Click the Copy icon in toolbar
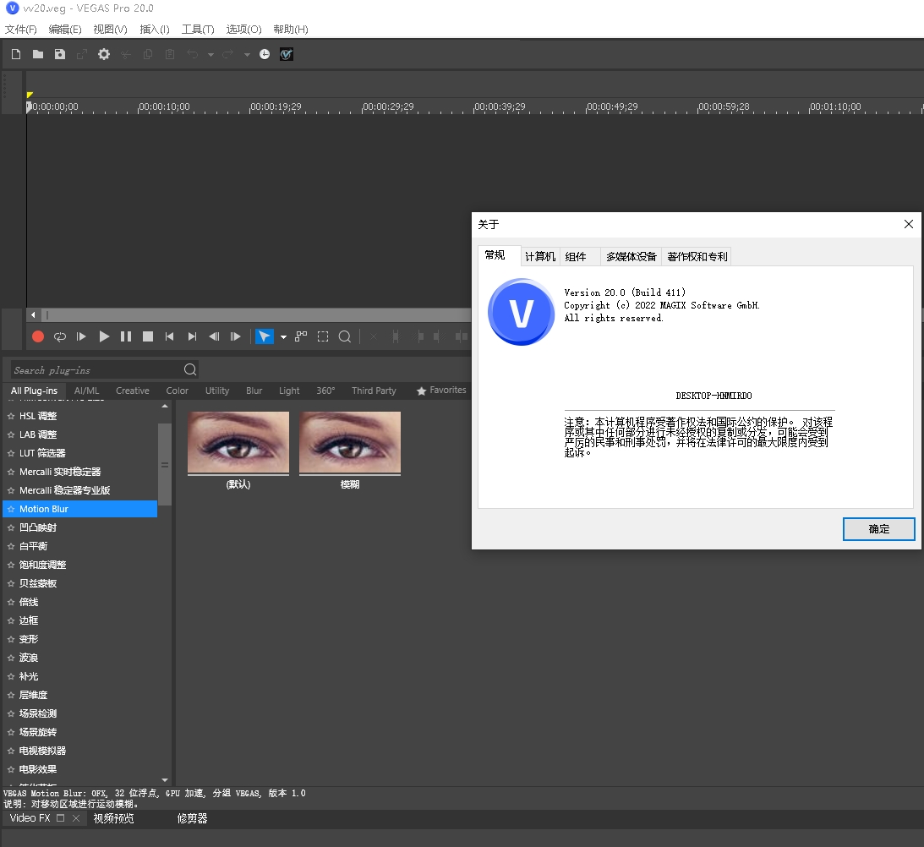The width and height of the screenshot is (924, 847). [x=148, y=54]
